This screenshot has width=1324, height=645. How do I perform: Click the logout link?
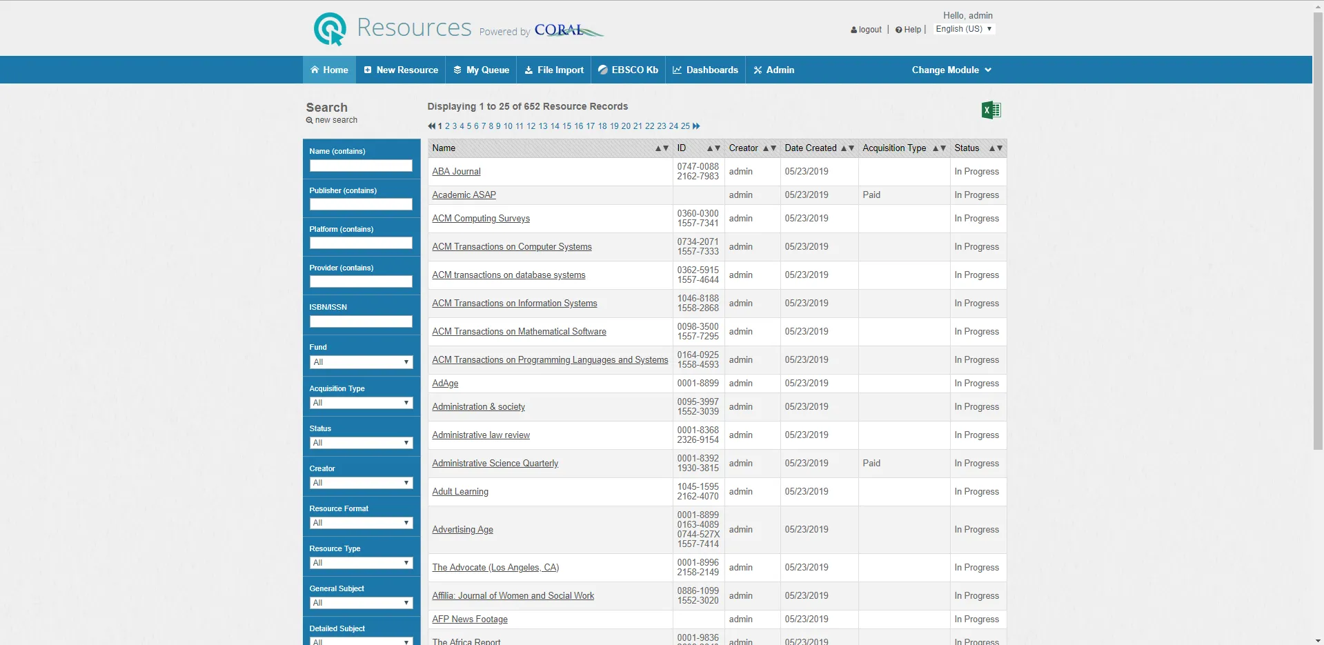tap(867, 30)
